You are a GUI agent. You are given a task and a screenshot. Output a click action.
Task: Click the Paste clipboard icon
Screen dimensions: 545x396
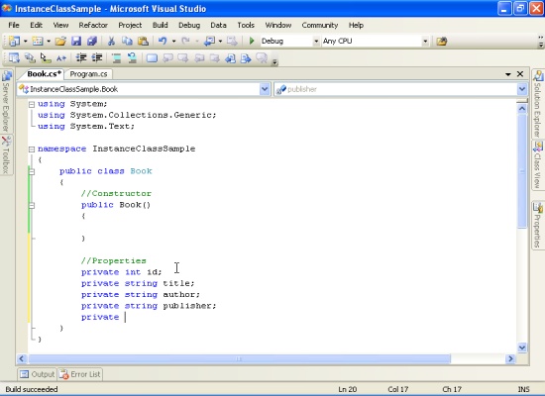click(143, 41)
